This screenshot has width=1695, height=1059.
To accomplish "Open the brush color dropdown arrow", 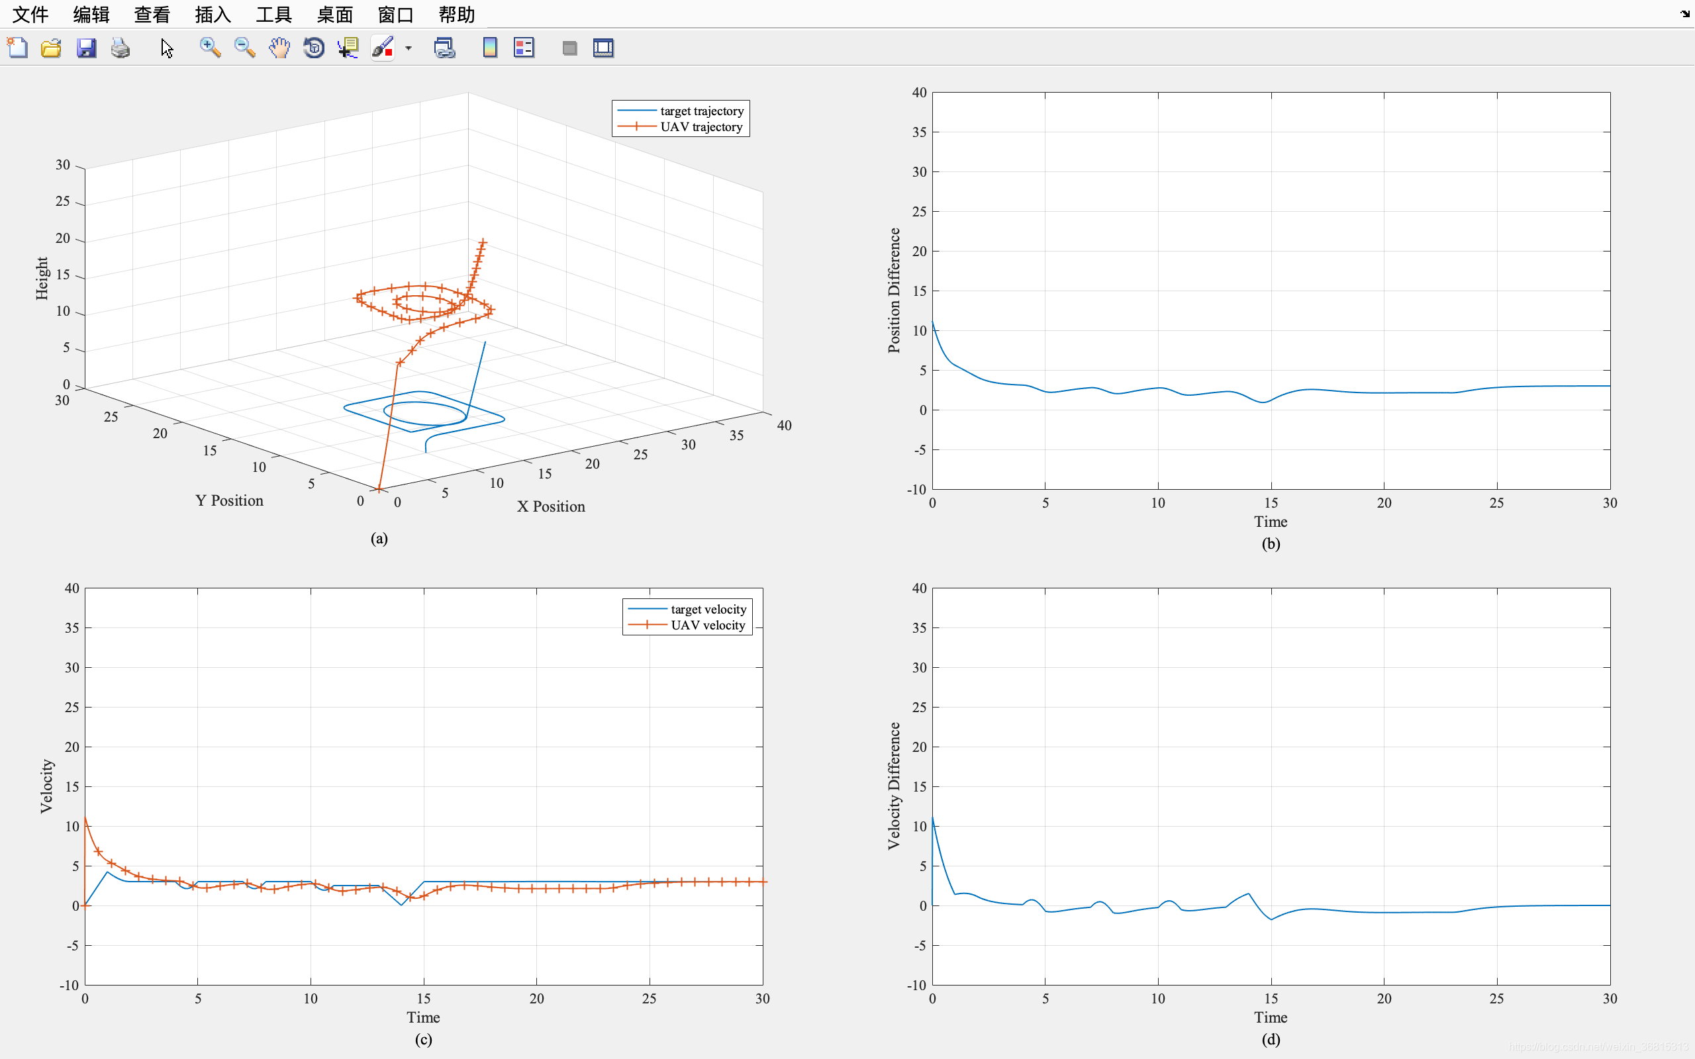I will pos(409,48).
